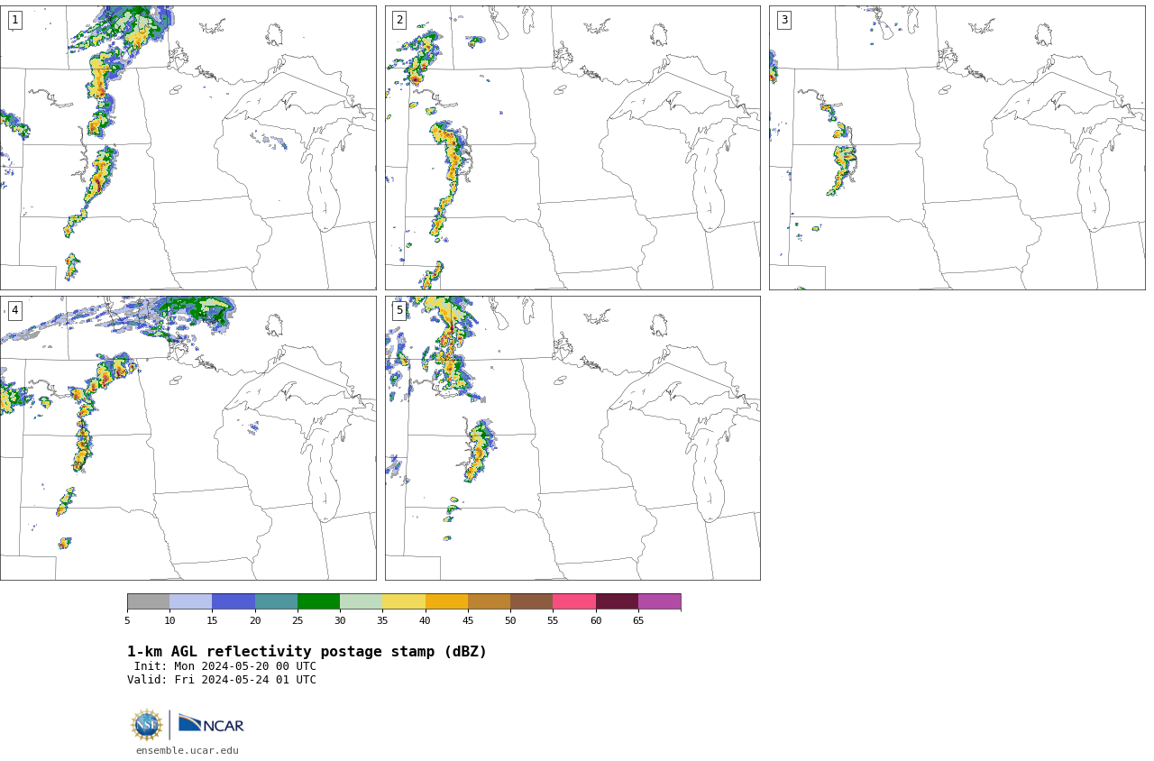
Task: Click the gray 5-10 dBZ color swatch
Action: (x=148, y=601)
